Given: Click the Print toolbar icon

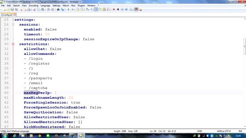Looking at the screenshot, I should tap(29, 10).
